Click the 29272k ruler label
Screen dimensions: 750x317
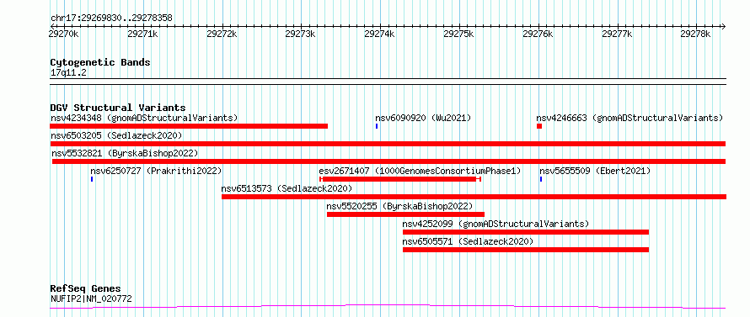222,34
